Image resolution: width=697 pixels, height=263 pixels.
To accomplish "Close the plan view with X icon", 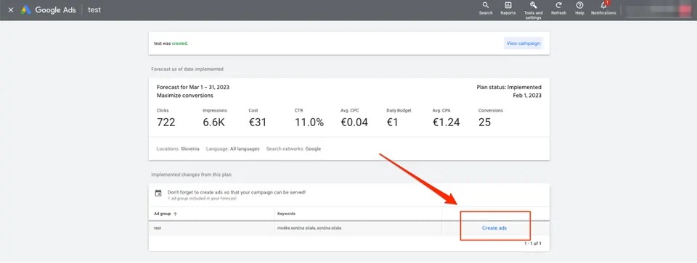I will (11, 9).
